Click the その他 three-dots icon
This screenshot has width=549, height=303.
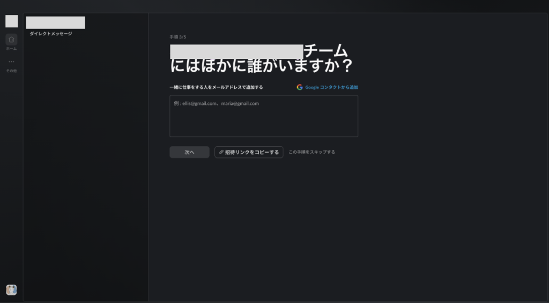(x=11, y=62)
